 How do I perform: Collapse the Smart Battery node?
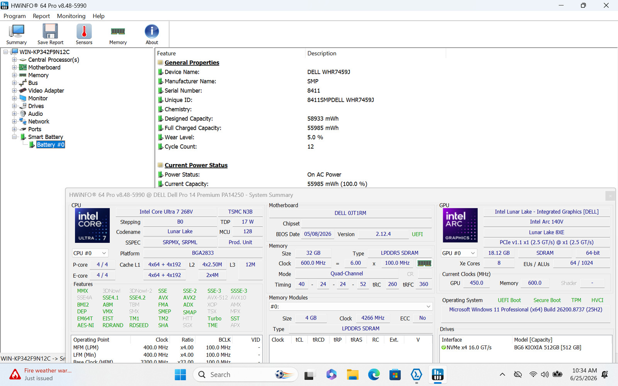pyautogui.click(x=14, y=137)
